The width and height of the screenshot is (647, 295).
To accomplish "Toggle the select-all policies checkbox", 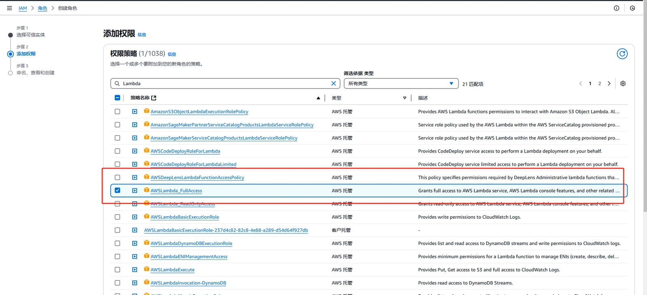I will (117, 98).
